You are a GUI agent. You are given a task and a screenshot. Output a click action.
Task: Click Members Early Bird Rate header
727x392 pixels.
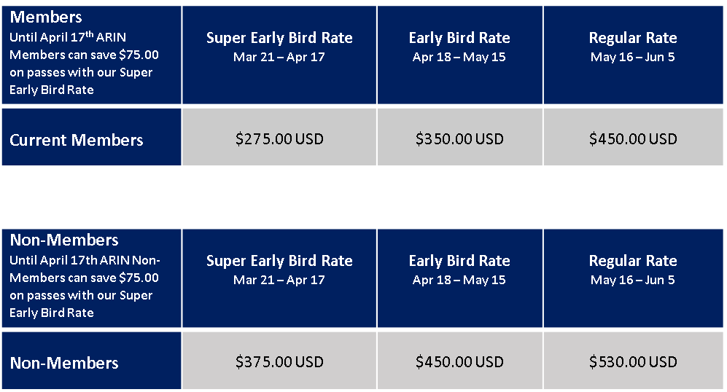[x=459, y=55]
